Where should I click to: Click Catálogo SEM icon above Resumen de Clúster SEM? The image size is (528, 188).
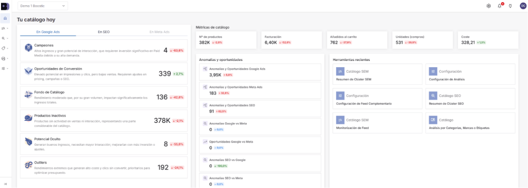(x=340, y=71)
